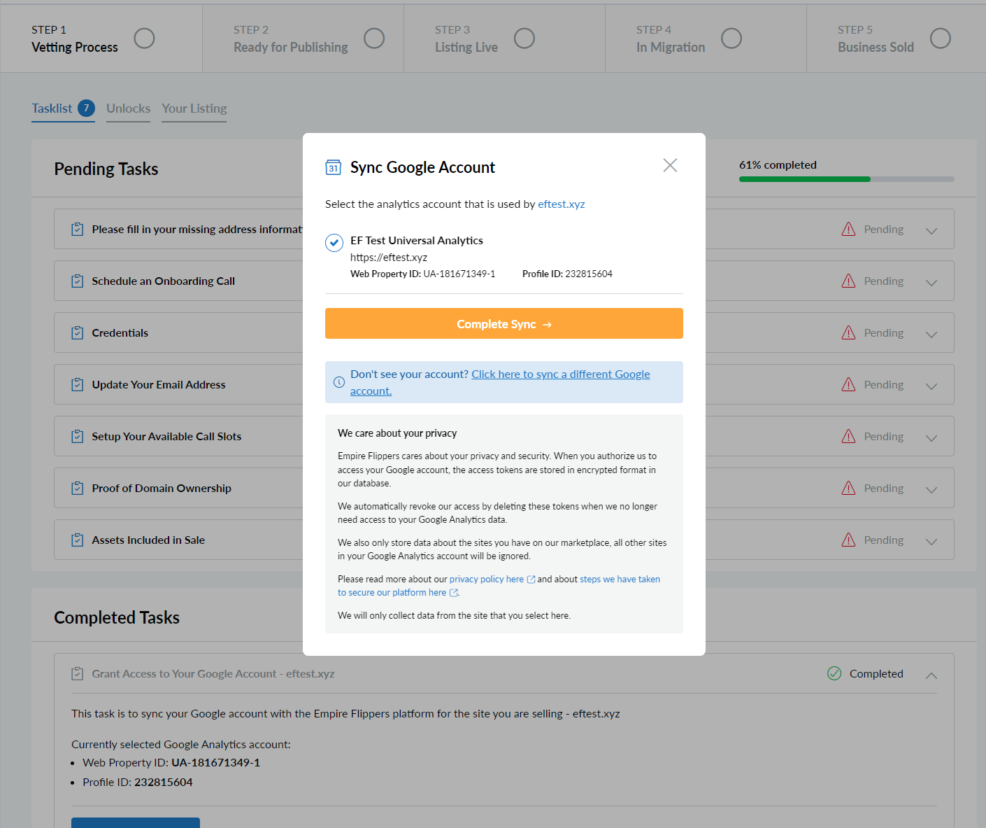The image size is (986, 828).
Task: Click clipboard icon for Setup Your Available Call Slots
Action: click(78, 436)
